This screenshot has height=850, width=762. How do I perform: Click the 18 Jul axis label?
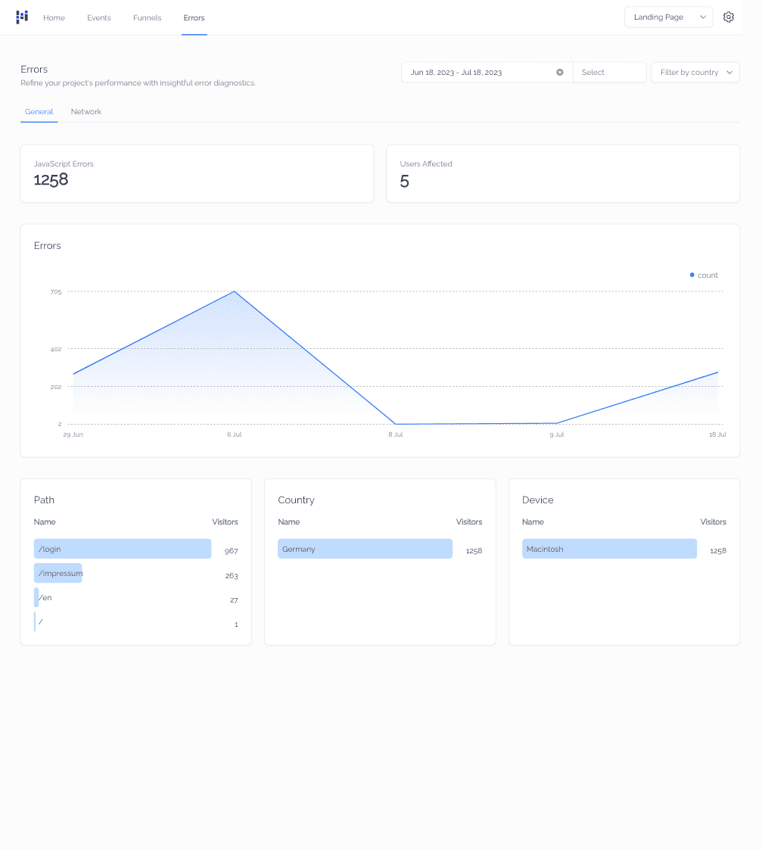717,434
